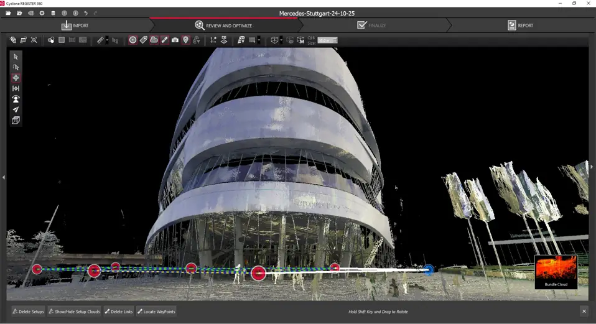This screenshot has height=324, width=596.
Task: Select the dashed fence selection cursor tool
Action: [16, 67]
